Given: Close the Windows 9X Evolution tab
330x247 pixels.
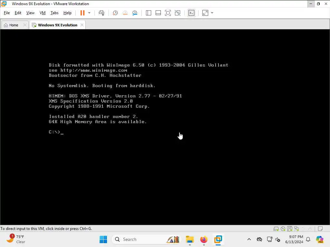Looking at the screenshot, I should (x=82, y=25).
